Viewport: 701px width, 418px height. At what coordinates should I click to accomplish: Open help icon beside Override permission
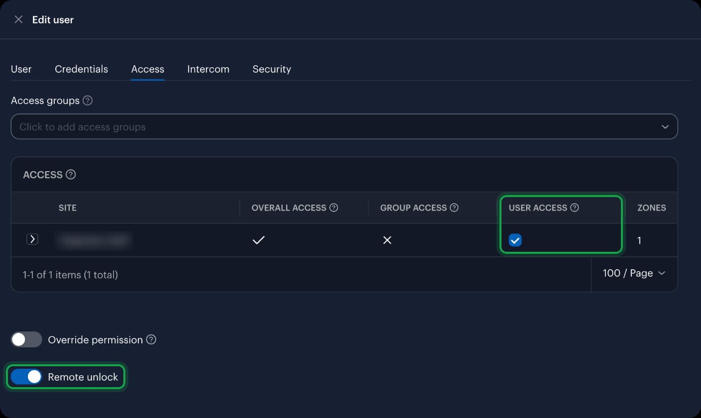tap(151, 340)
